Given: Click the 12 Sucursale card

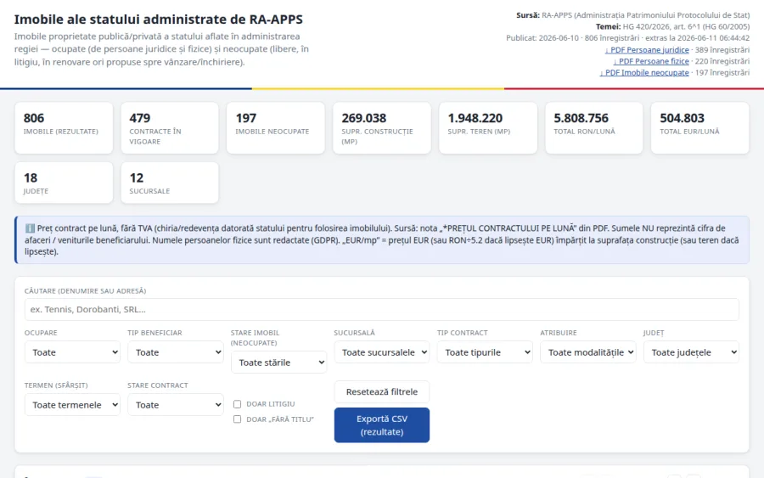Looking at the screenshot, I should [x=170, y=183].
